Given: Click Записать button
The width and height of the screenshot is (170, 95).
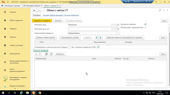Looking at the screenshot, I should 58,21.
